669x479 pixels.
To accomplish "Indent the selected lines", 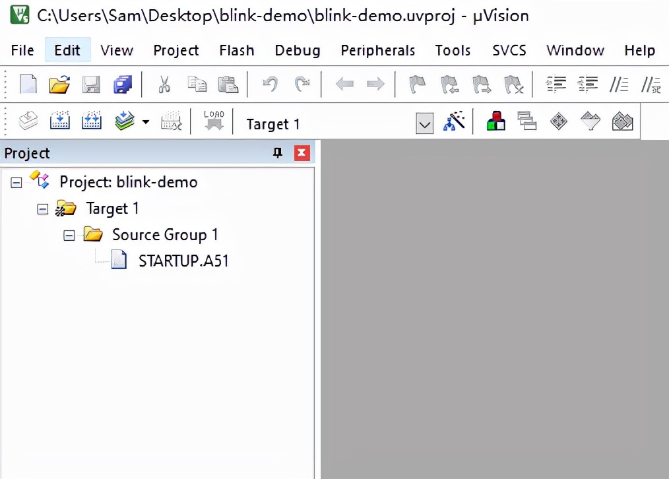I will (556, 84).
